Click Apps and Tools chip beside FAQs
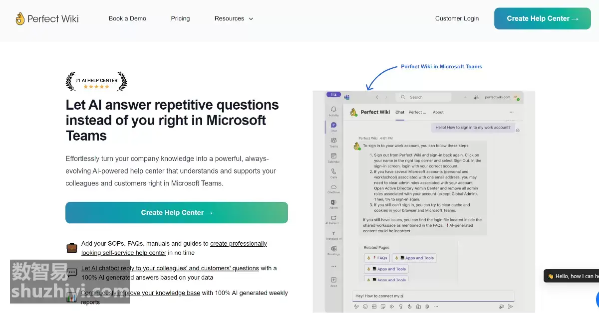 tap(414, 258)
